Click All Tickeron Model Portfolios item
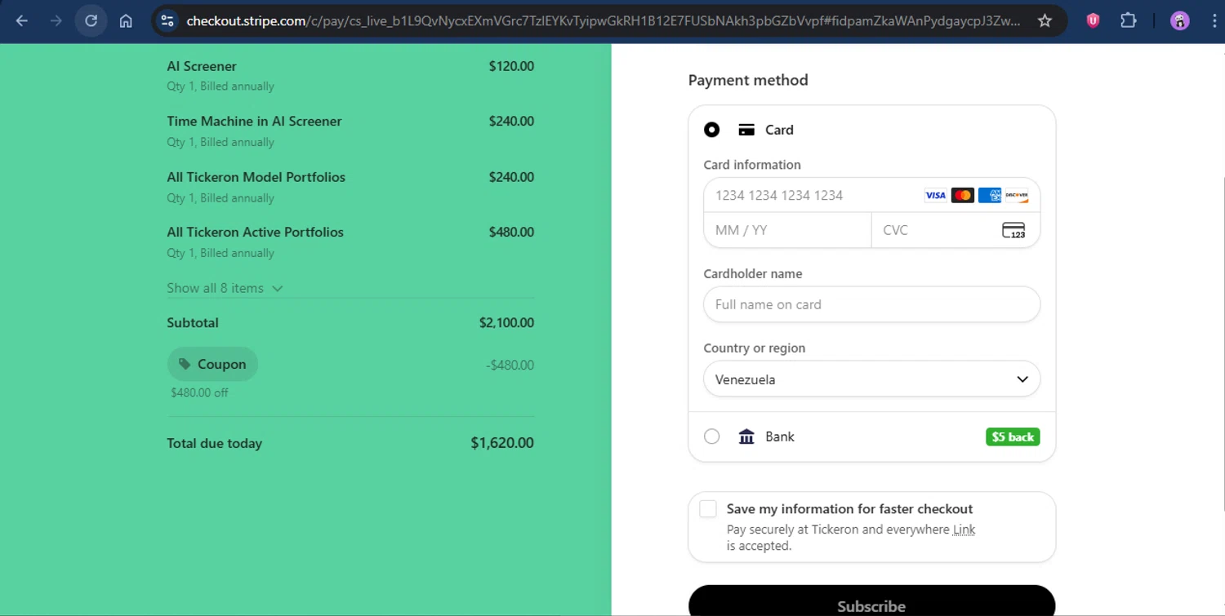Viewport: 1225px width, 616px height. pyautogui.click(x=256, y=177)
